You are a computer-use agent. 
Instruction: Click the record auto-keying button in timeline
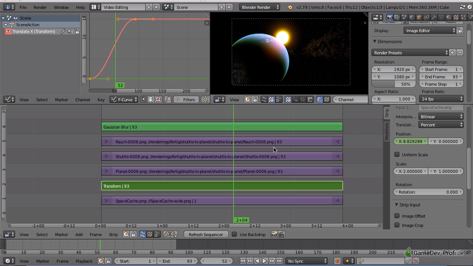[337, 261]
